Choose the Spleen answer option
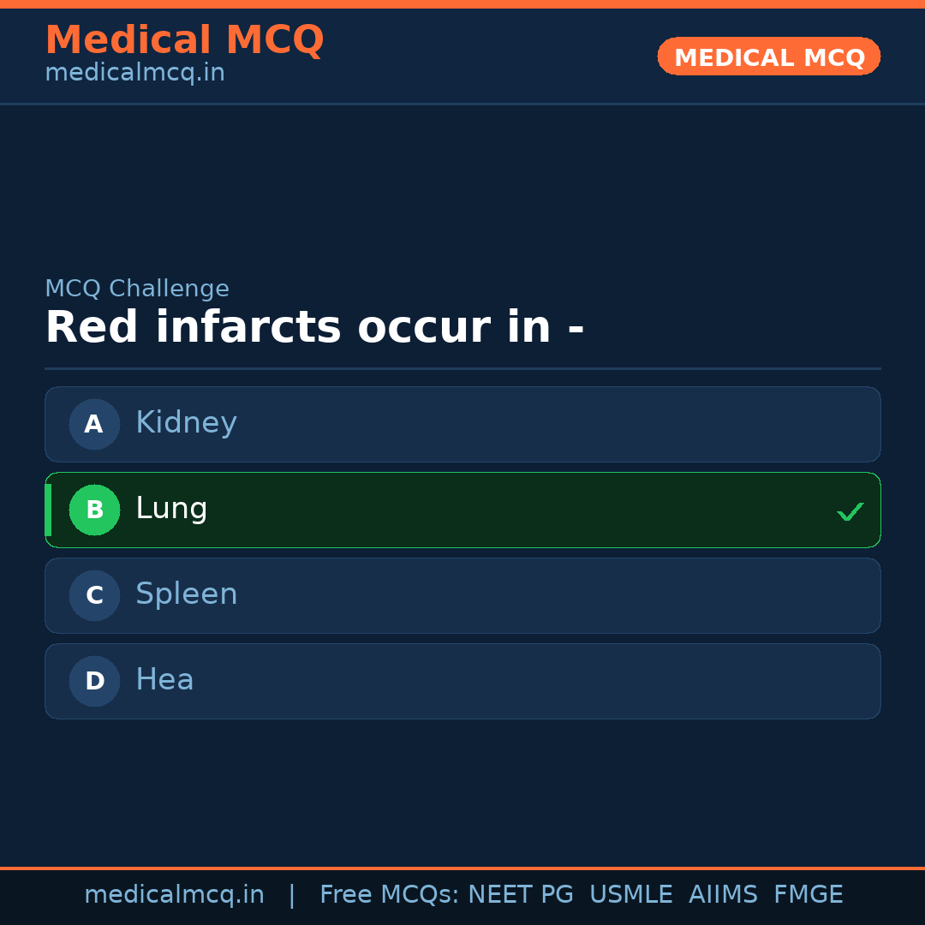 point(462,595)
